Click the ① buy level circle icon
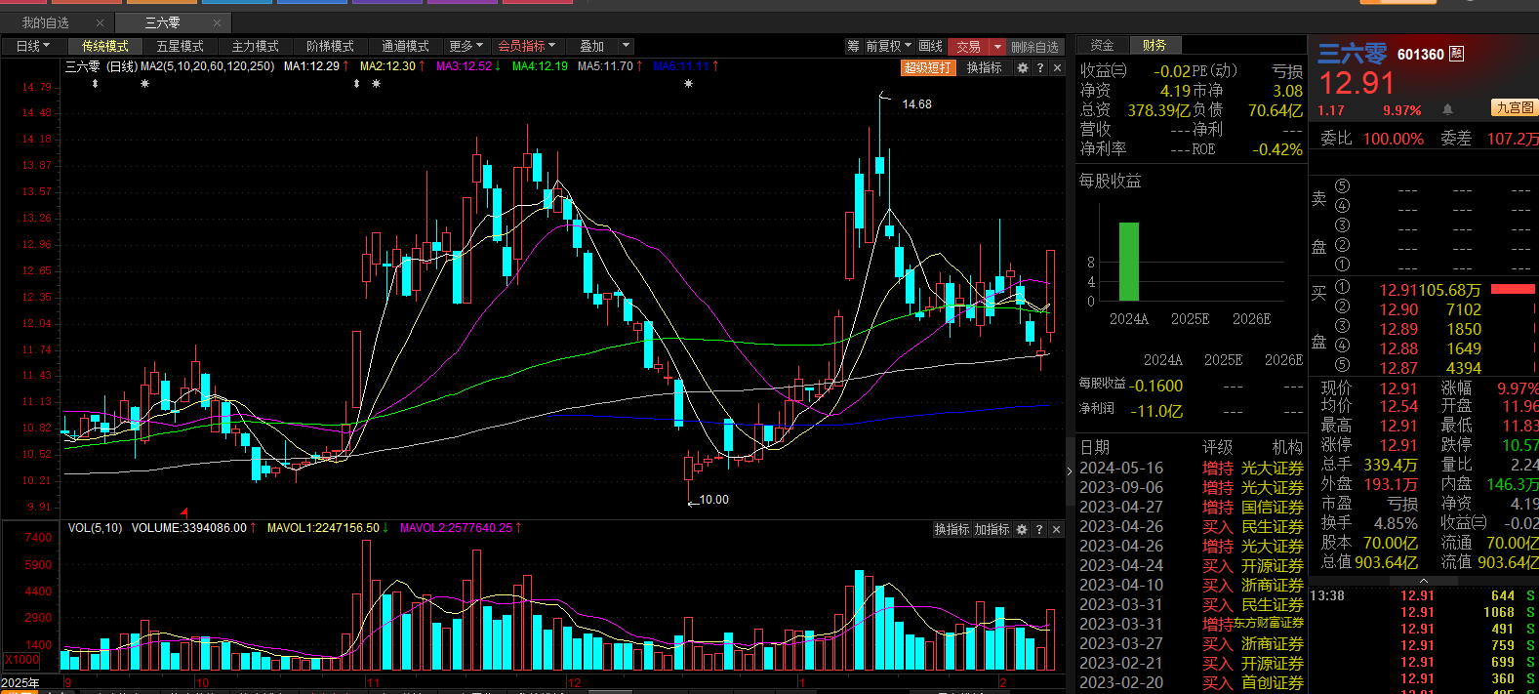 point(1342,288)
